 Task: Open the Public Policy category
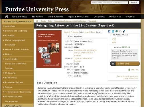[11, 78]
